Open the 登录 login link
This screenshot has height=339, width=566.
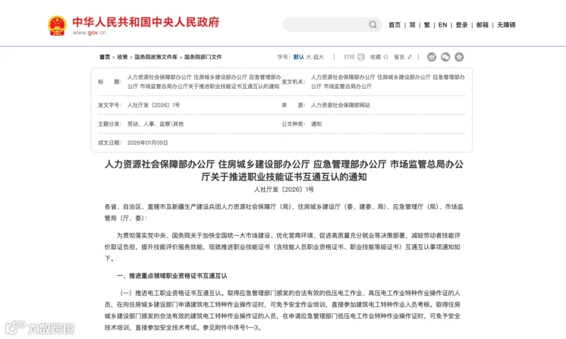coord(462,25)
